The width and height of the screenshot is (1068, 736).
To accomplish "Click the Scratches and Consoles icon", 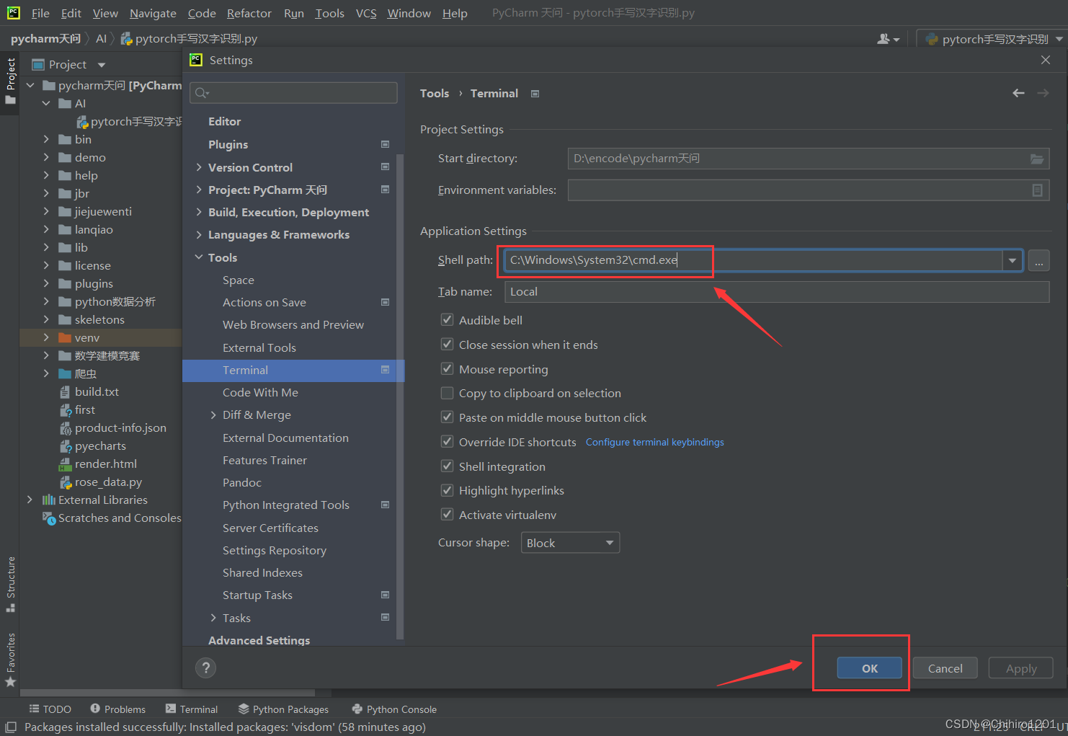I will pyautogui.click(x=49, y=518).
